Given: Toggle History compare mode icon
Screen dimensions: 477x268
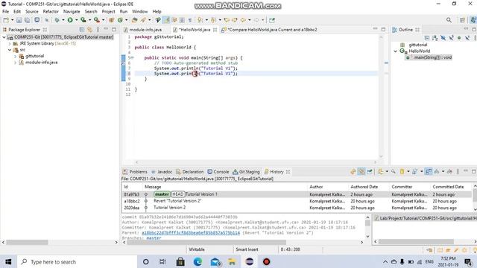Looking at the screenshot, I should pyautogui.click(x=429, y=172).
